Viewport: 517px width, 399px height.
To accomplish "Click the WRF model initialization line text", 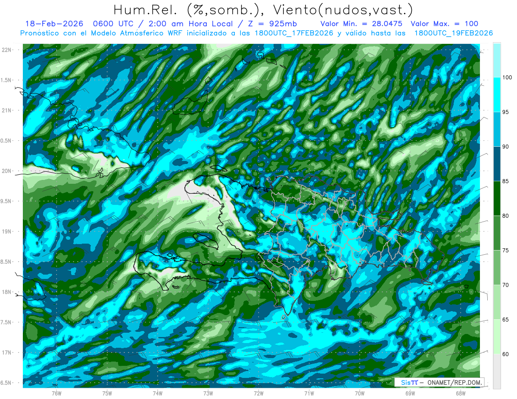I will click(x=257, y=33).
